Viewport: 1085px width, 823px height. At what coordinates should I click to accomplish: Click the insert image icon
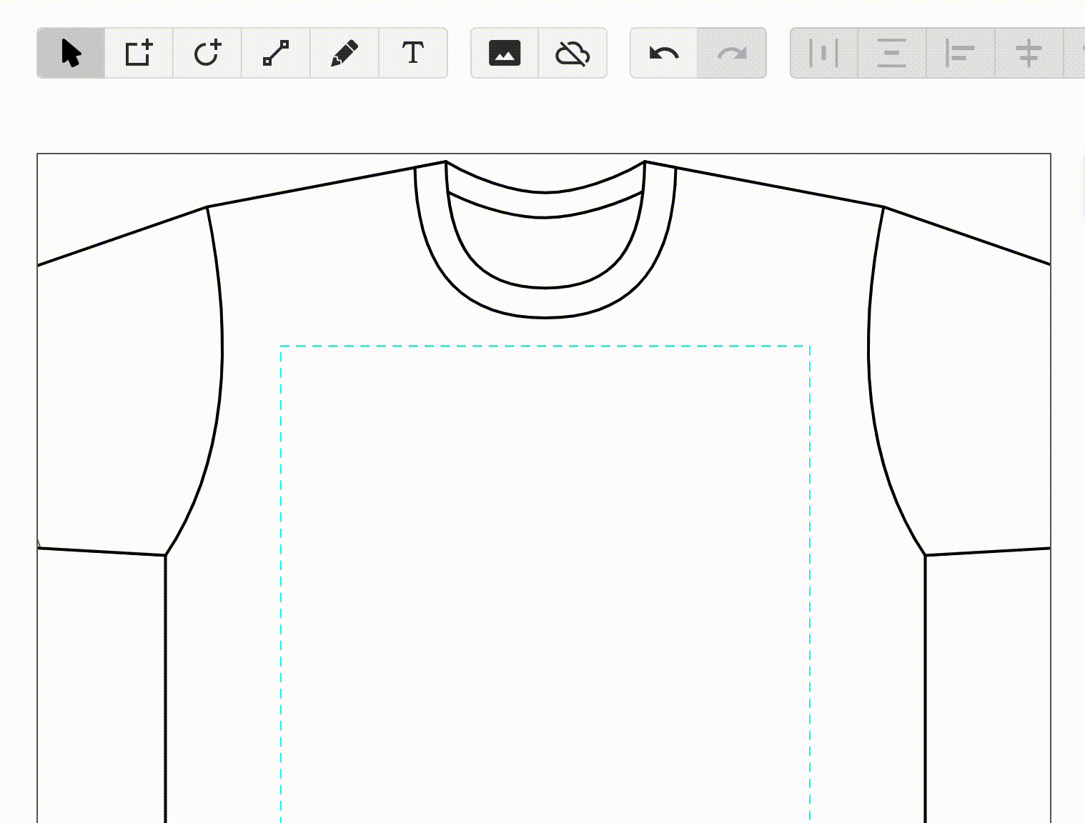coord(505,53)
